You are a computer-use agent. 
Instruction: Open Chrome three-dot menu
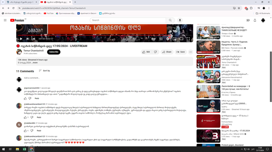[269, 8]
